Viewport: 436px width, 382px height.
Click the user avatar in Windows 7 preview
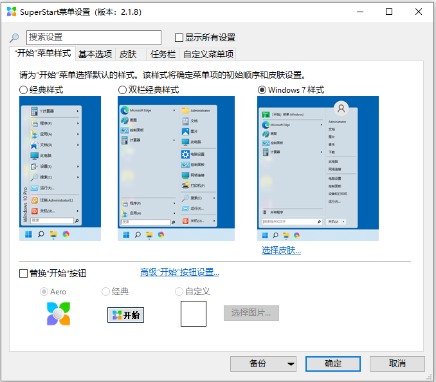click(341, 108)
